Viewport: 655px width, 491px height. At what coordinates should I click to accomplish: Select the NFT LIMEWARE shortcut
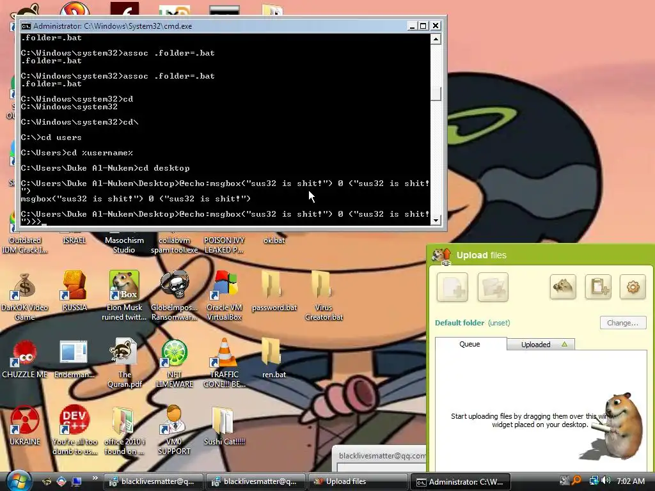point(174,362)
